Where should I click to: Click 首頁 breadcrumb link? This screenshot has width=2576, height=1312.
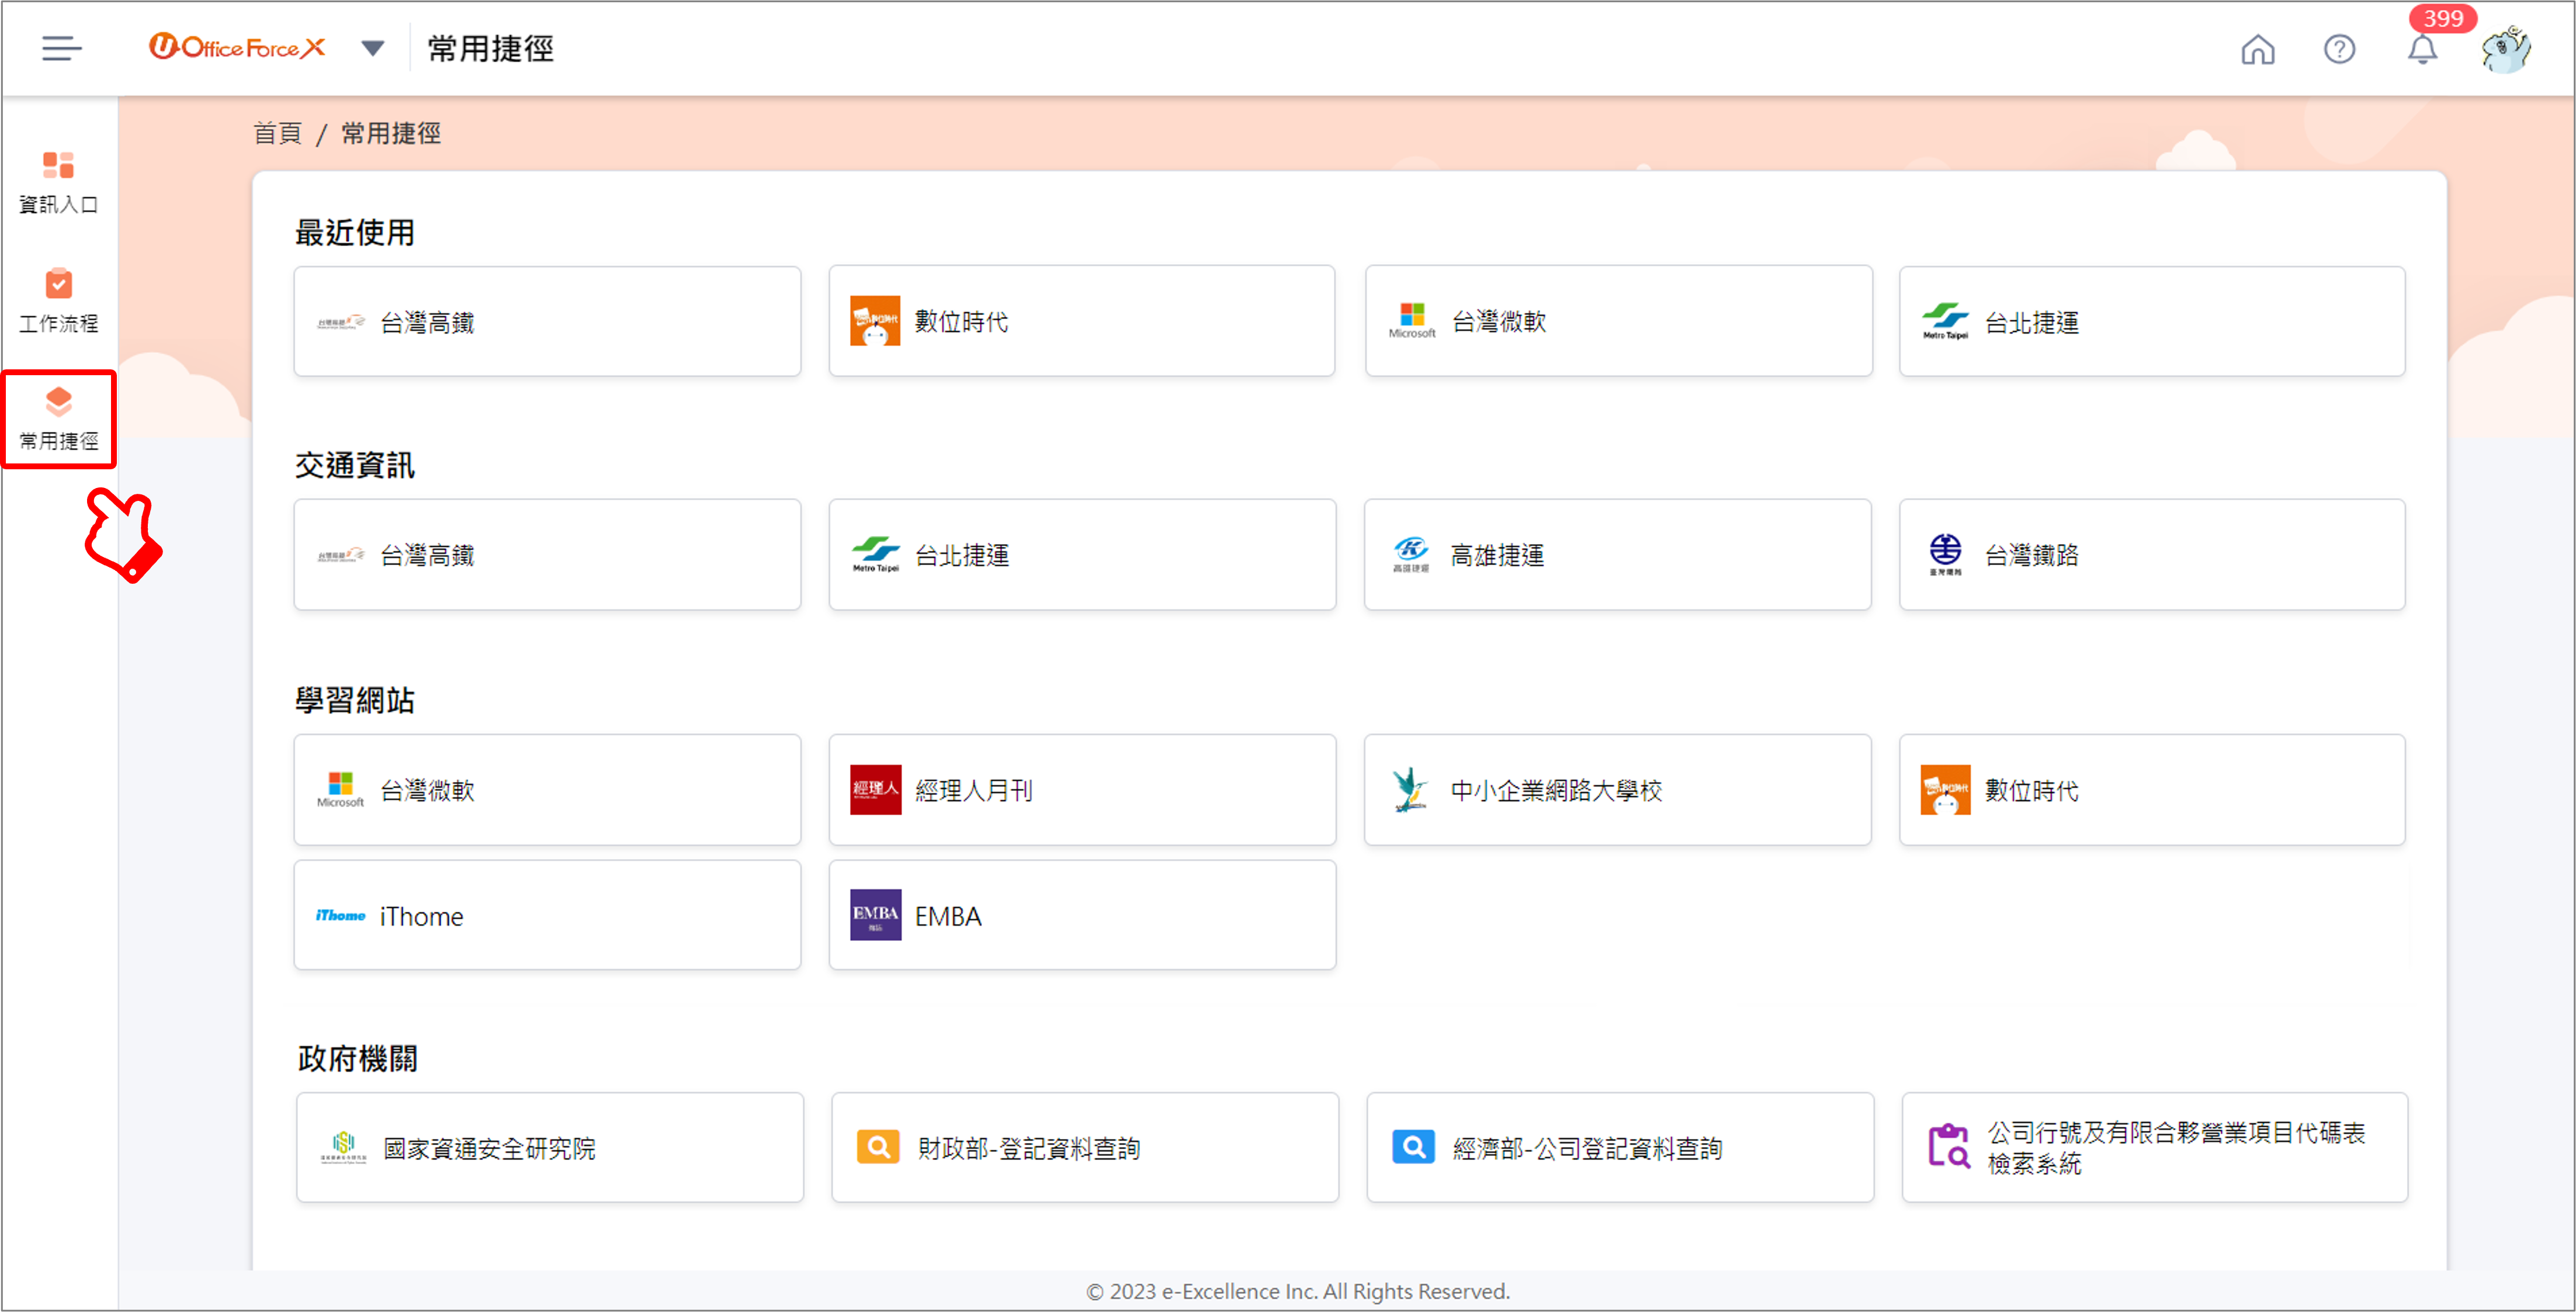pyautogui.click(x=277, y=133)
